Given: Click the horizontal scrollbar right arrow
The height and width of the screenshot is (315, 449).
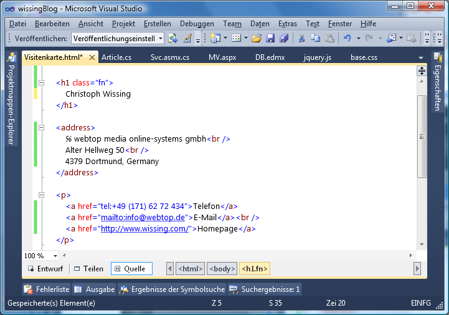Looking at the screenshot, I should [x=411, y=255].
